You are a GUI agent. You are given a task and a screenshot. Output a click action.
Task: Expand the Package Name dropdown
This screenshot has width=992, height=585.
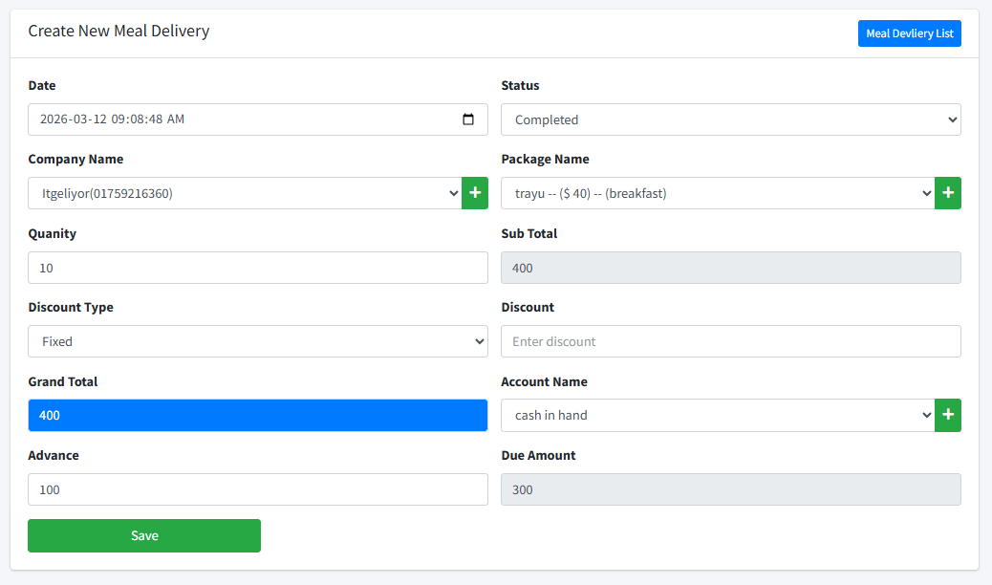[718, 193]
